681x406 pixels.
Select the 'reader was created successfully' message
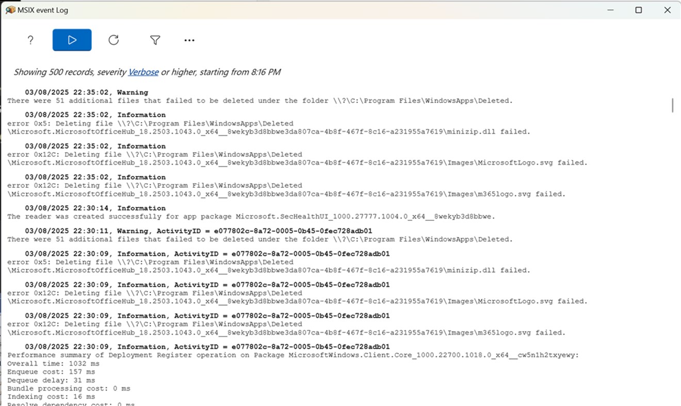(251, 217)
